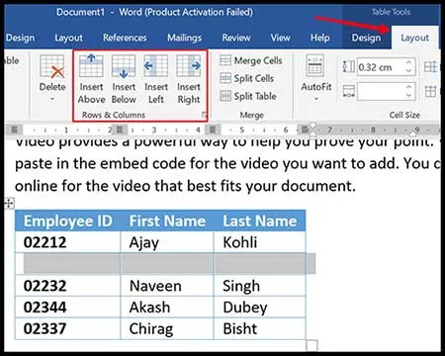
Task: Open the Review tab
Action: coord(236,38)
